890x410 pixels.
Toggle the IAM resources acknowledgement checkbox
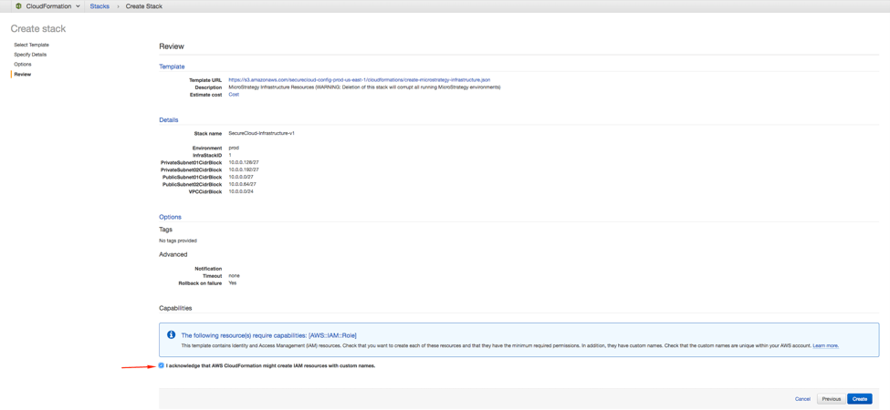click(x=162, y=365)
